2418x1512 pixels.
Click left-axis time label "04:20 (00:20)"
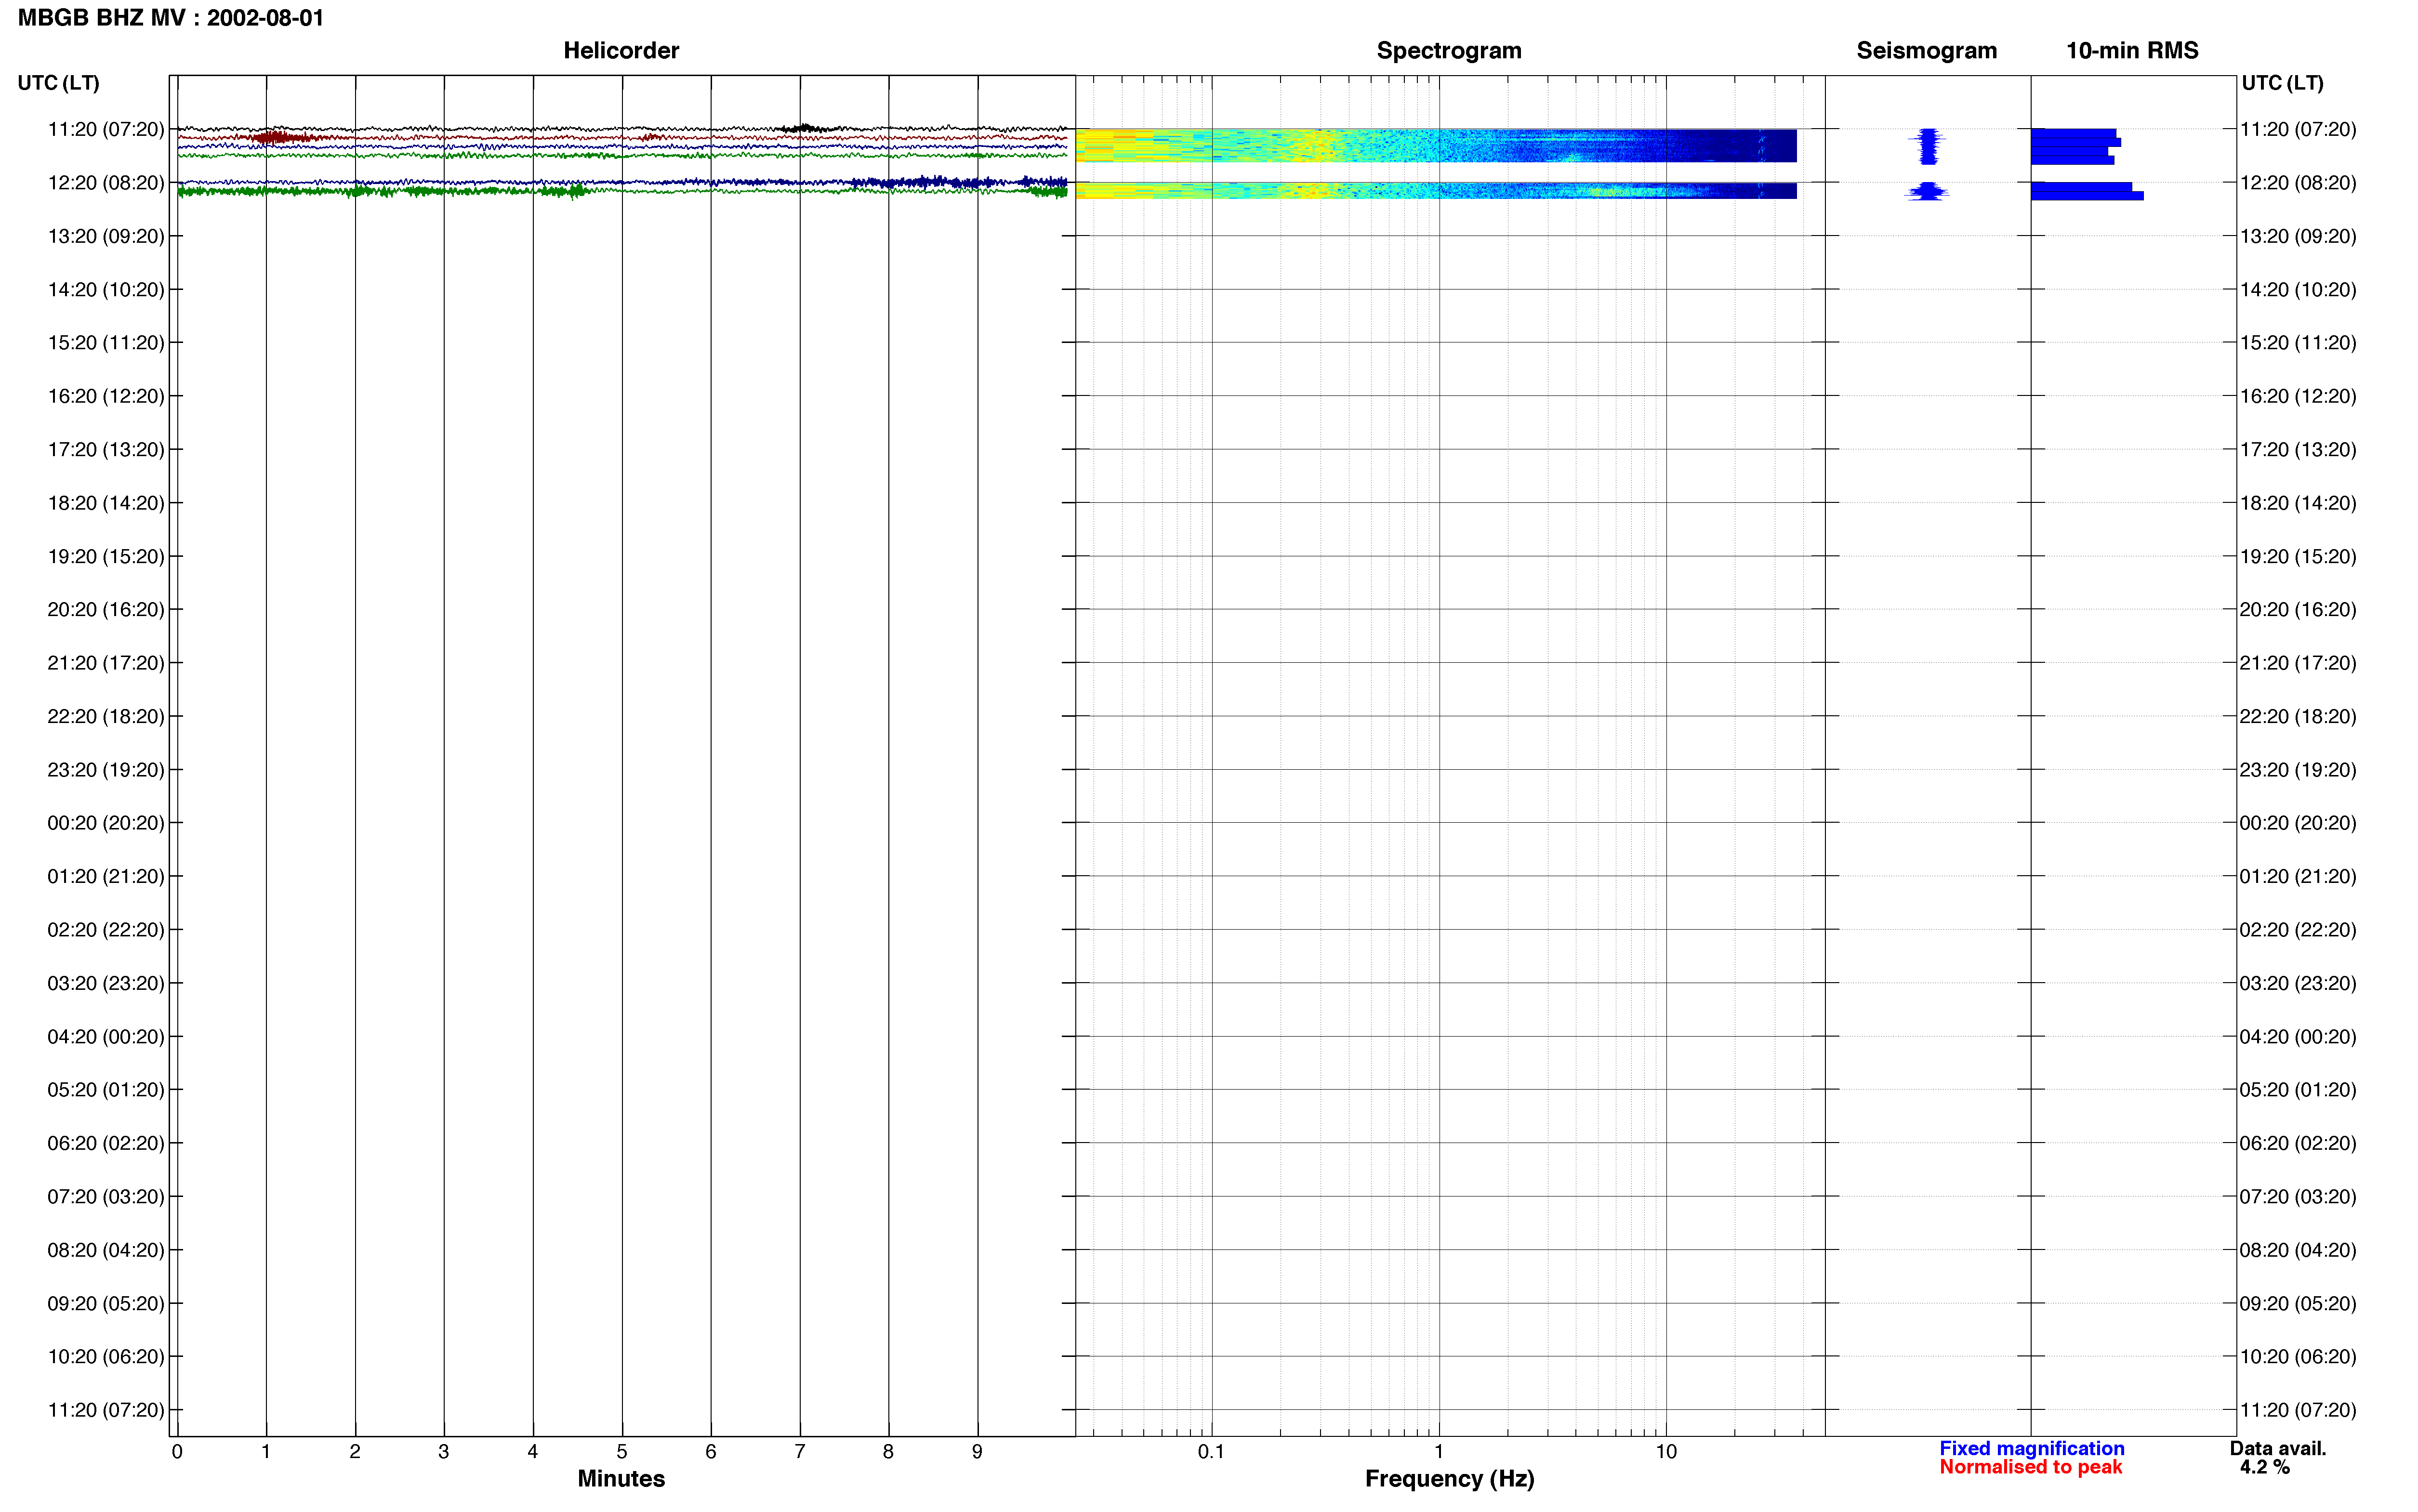pos(105,1036)
